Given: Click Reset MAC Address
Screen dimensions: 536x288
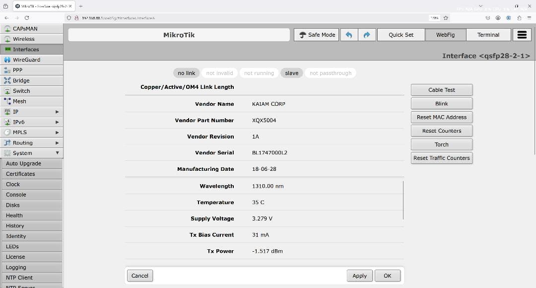Looking at the screenshot, I should point(442,117).
